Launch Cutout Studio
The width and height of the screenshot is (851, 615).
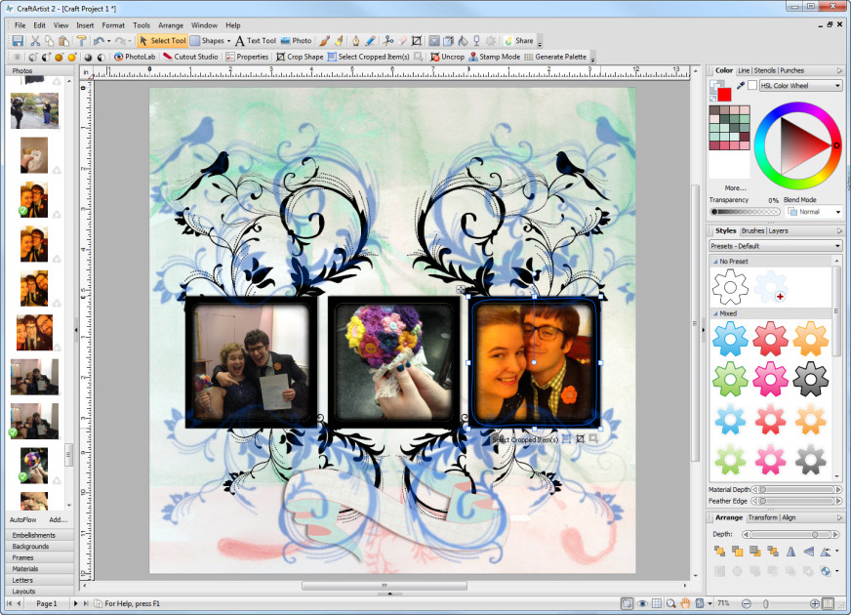pyautogui.click(x=189, y=57)
